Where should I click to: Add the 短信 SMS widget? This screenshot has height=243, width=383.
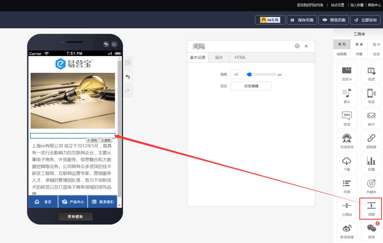(x=347, y=118)
